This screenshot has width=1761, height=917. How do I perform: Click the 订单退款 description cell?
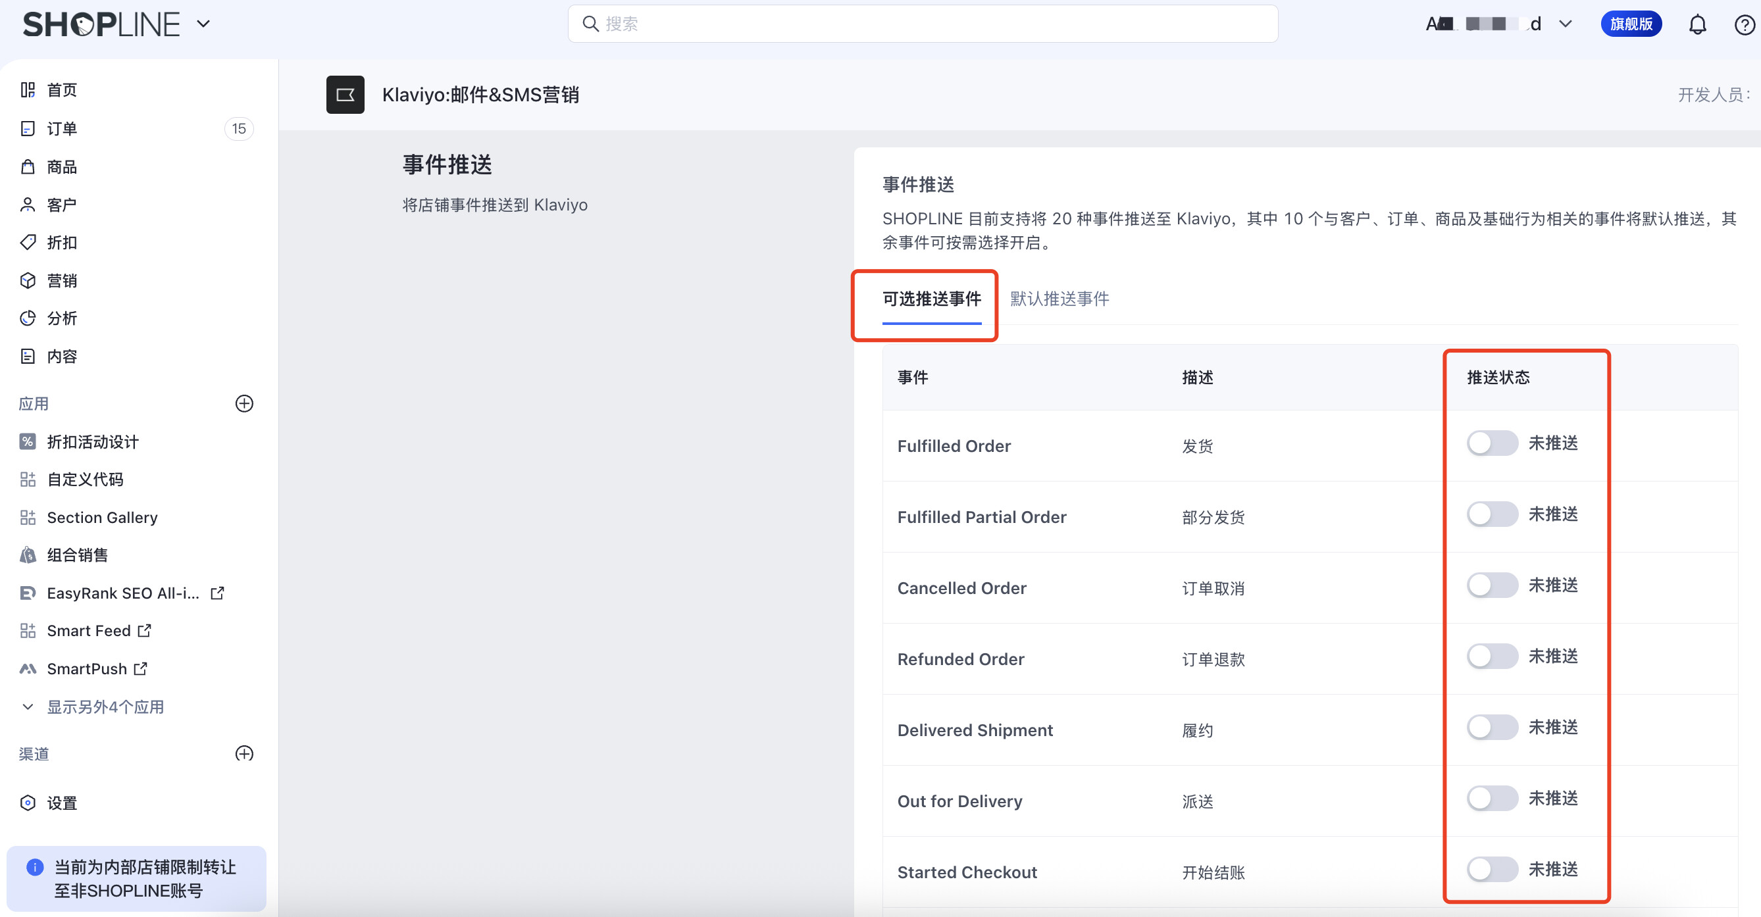point(1213,659)
